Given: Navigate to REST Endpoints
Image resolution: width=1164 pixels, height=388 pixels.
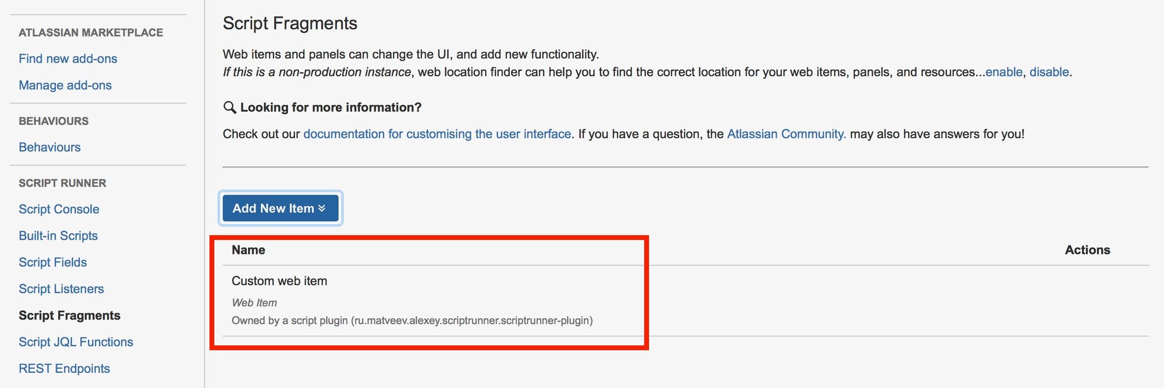Looking at the screenshot, I should pyautogui.click(x=64, y=369).
